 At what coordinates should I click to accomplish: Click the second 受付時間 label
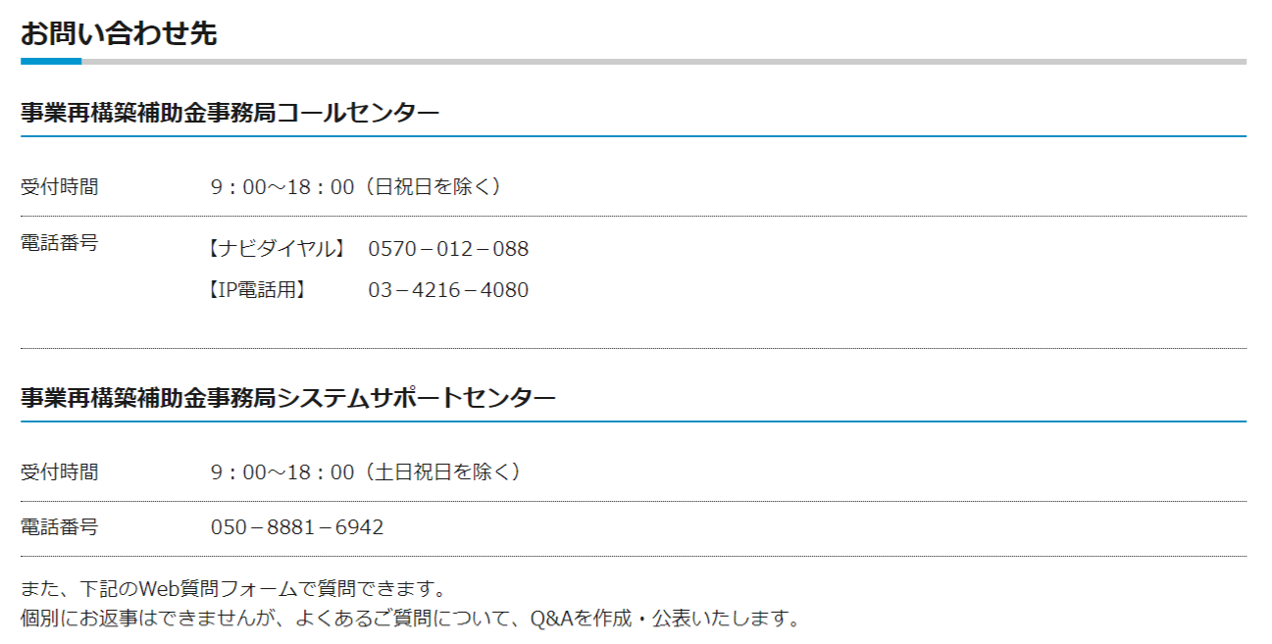click(x=60, y=472)
